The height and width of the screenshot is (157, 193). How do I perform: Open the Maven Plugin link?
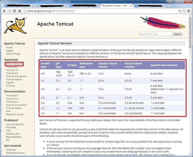click(x=13, y=54)
